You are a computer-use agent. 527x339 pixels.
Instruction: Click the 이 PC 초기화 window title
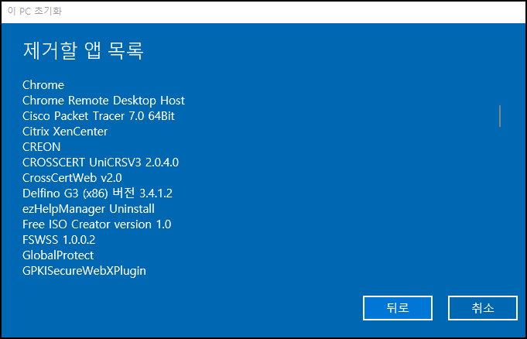[x=35, y=11]
